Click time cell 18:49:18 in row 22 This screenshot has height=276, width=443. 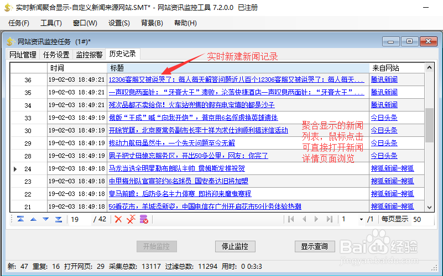click(x=77, y=194)
